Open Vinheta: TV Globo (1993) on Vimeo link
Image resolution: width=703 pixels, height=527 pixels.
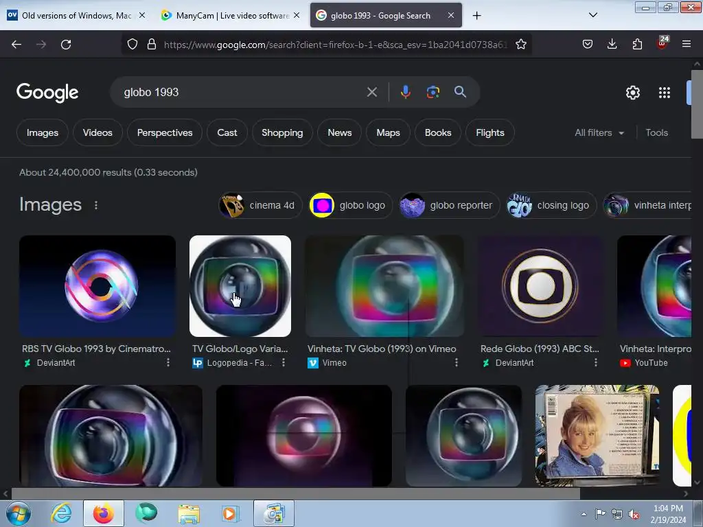[x=382, y=349]
